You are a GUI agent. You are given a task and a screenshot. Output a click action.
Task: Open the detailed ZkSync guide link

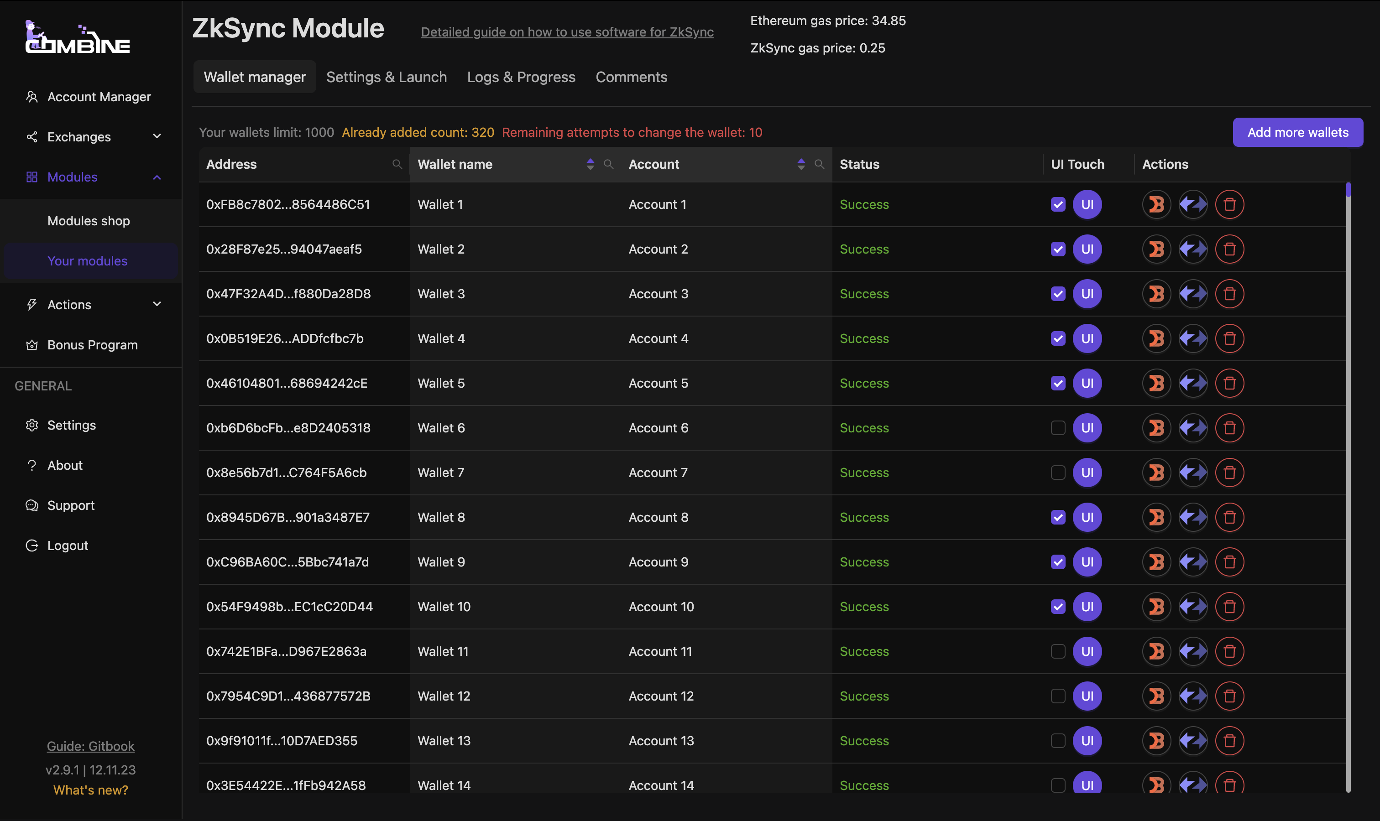coord(567,32)
